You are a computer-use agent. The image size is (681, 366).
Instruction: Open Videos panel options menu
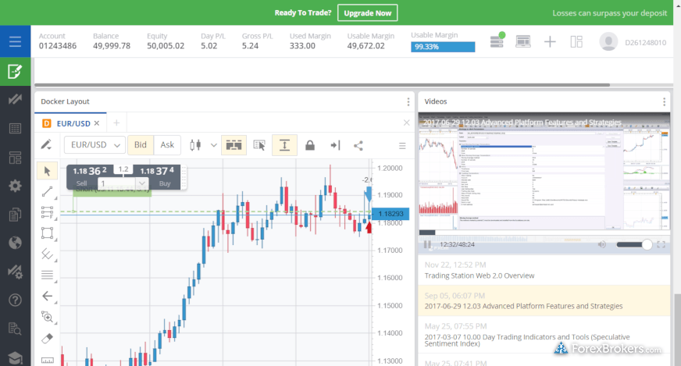tap(664, 101)
